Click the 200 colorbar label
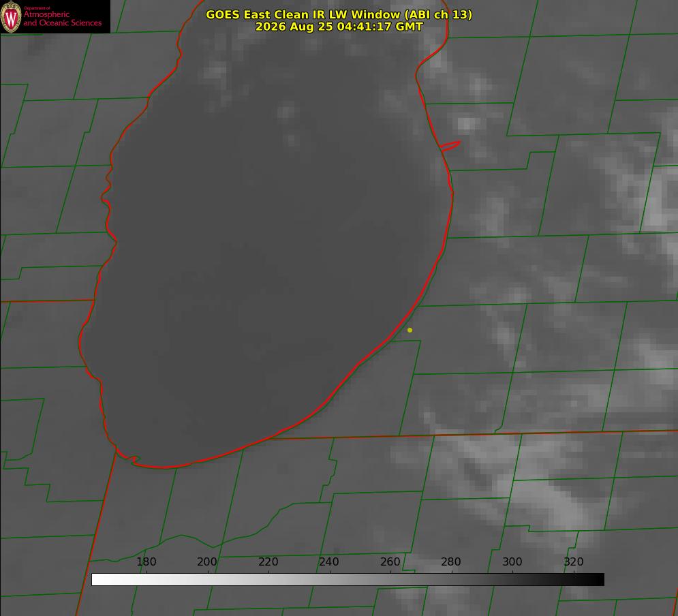The width and height of the screenshot is (678, 616). point(207,561)
